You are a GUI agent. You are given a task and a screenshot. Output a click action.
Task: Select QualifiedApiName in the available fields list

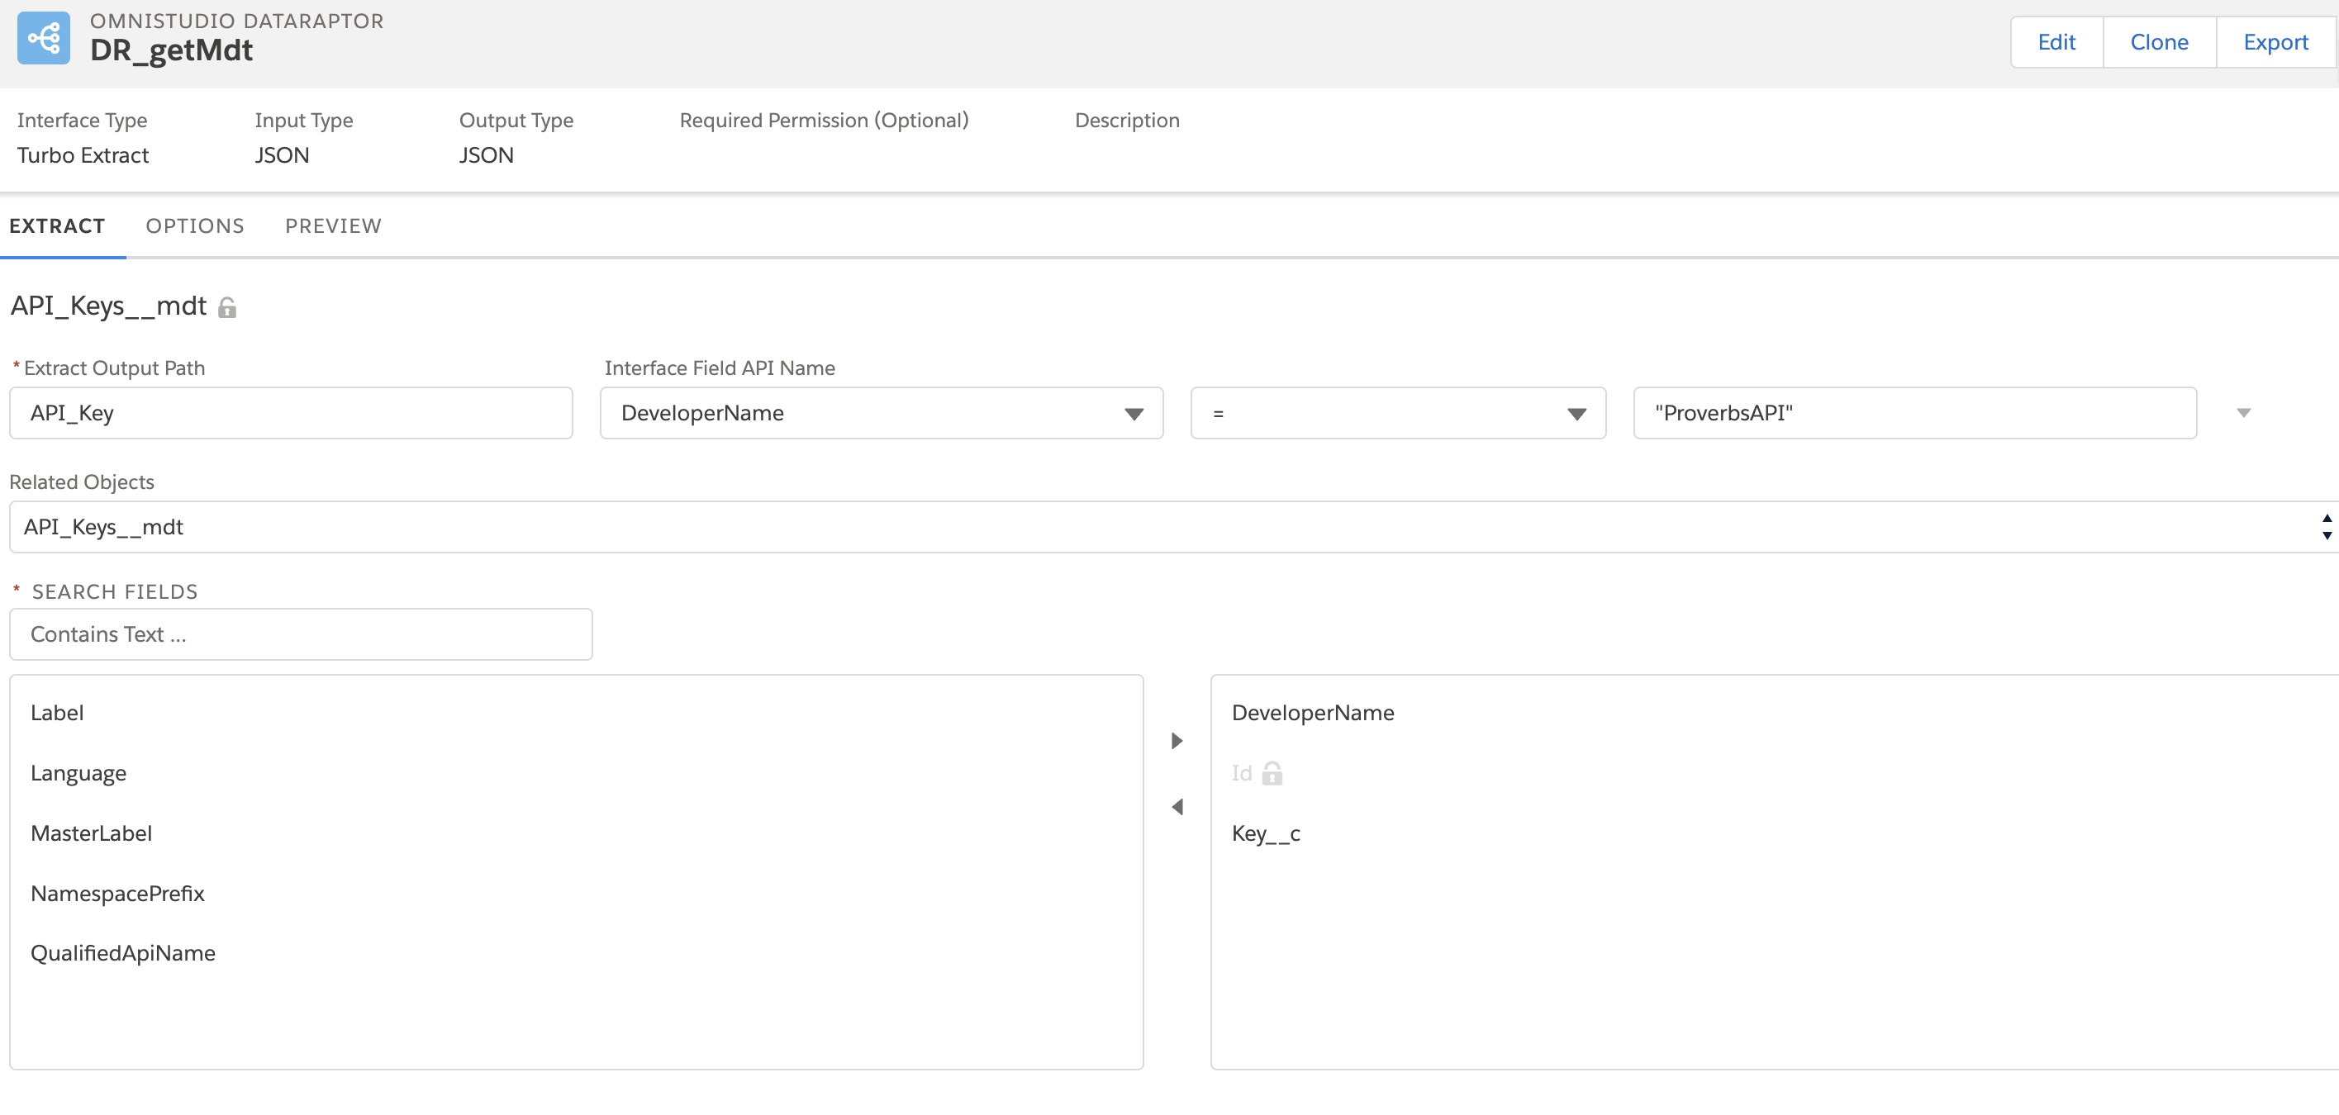point(122,952)
